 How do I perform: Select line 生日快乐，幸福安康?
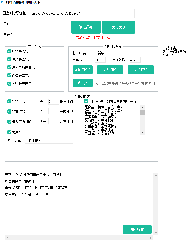point(100,133)
